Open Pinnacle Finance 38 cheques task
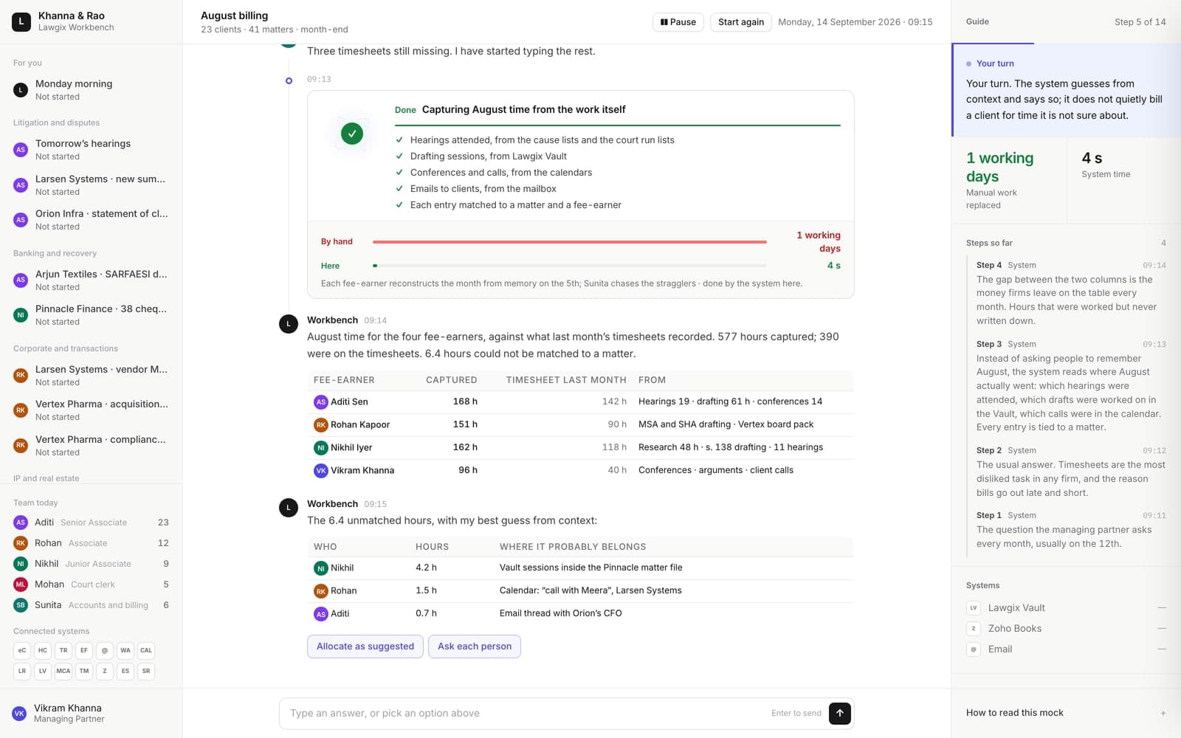 [x=92, y=315]
